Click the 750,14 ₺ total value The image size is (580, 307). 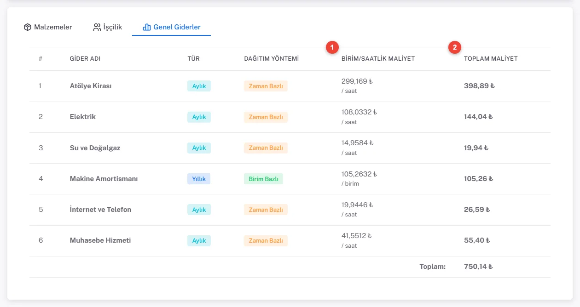coord(478,267)
